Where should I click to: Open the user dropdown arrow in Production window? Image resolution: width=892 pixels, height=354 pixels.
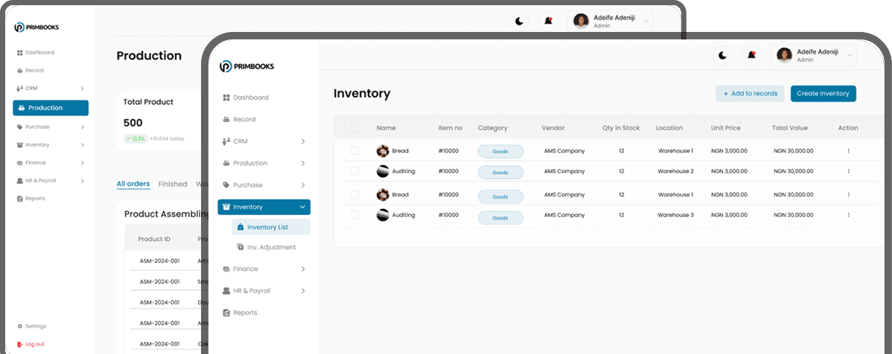646,21
